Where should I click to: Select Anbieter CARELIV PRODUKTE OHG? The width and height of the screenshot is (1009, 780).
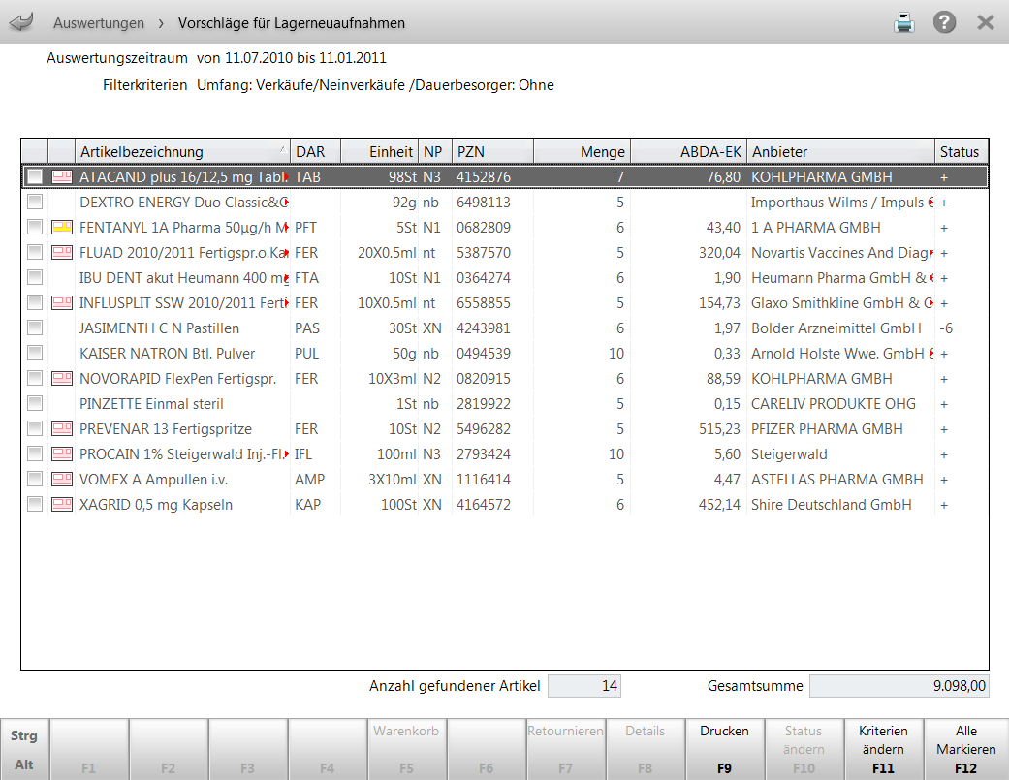coord(834,404)
